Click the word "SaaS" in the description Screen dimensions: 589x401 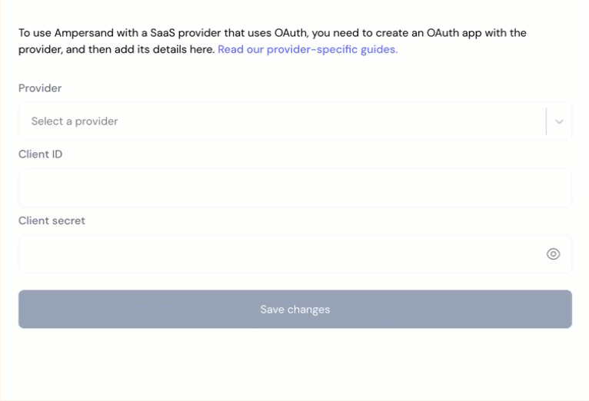coord(163,33)
